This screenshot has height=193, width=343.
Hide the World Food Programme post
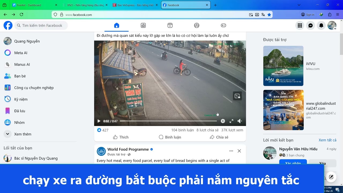point(239,151)
